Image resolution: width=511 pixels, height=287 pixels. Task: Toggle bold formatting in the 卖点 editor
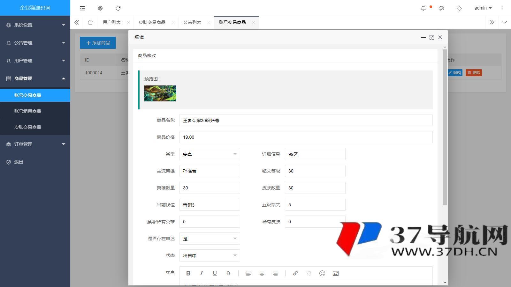click(x=188, y=273)
